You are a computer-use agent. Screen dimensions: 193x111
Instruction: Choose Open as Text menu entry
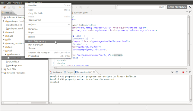(x=48, y=20)
